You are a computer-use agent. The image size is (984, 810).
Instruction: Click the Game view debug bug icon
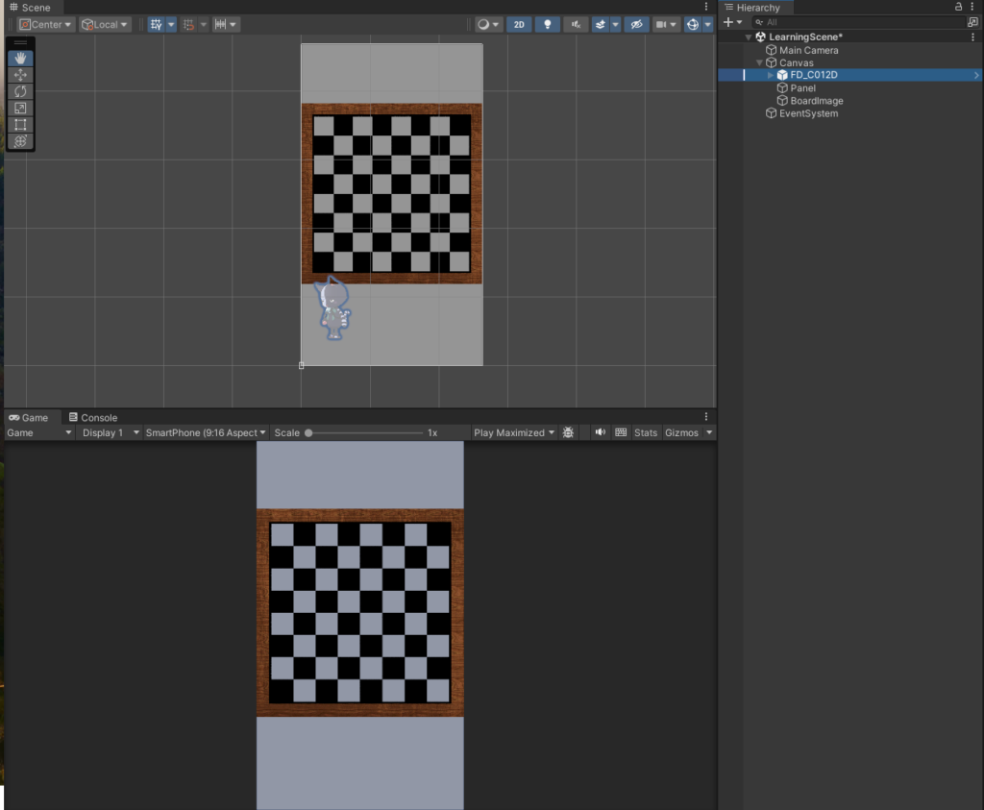[x=569, y=432]
